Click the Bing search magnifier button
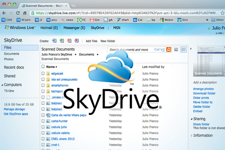 point(169,49)
